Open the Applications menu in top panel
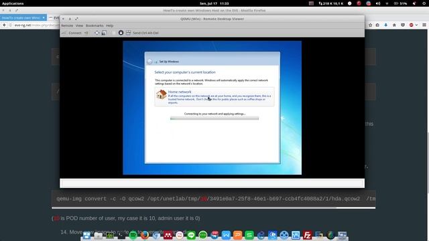 13,3
